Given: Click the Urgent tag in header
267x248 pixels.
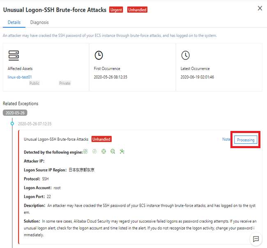Looking at the screenshot, I should tap(116, 10).
